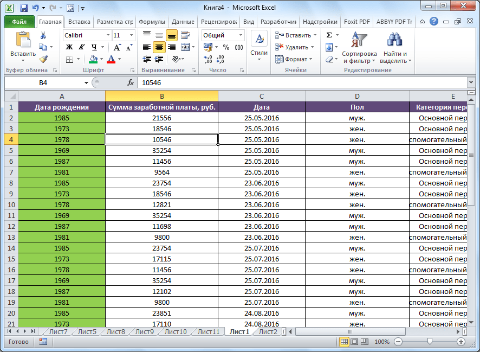
Task: Open the Name Box dropdown arrow
Action: (x=86, y=82)
